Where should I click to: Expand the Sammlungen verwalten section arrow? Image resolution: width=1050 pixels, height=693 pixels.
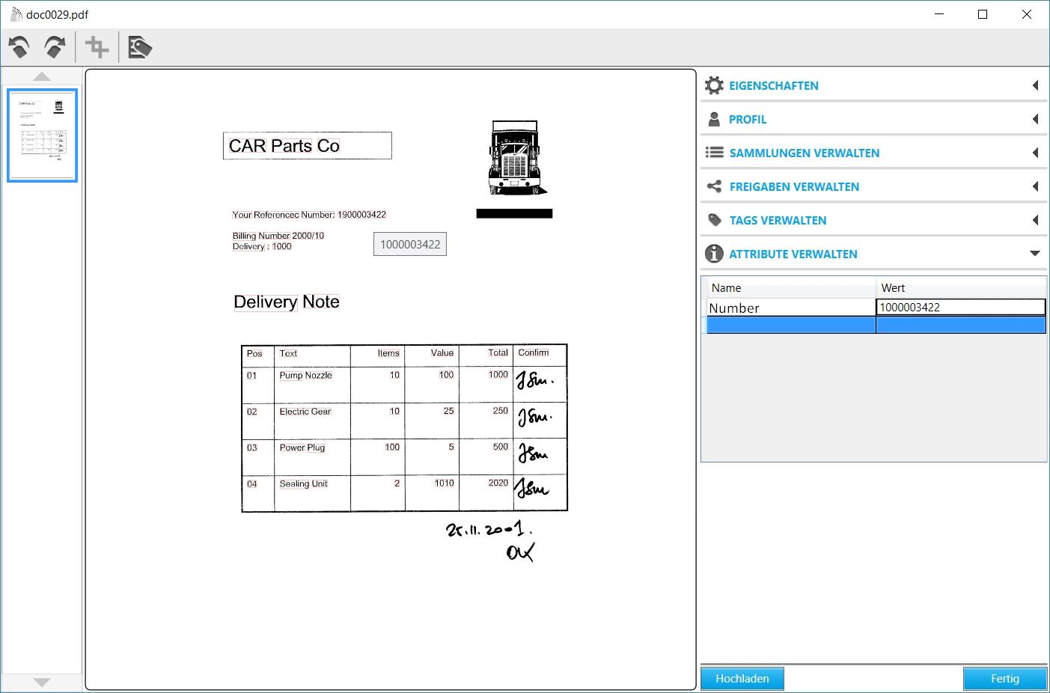tap(1035, 153)
